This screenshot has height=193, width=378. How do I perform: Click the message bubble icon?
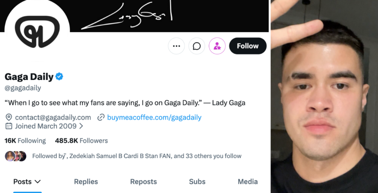click(197, 46)
